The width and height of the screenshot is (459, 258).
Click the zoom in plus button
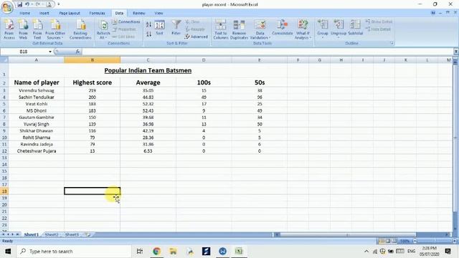455,241
